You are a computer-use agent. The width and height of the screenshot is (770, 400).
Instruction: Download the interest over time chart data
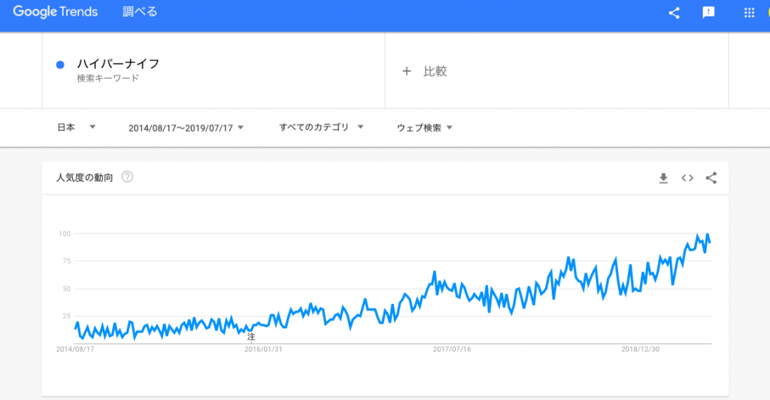point(663,178)
